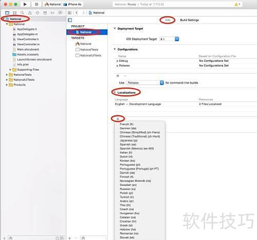Switch to the Info tab
The image size is (257, 240).
click(168, 20)
